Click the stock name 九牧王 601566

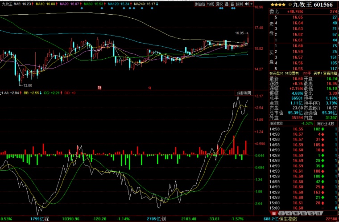tap(313, 5)
